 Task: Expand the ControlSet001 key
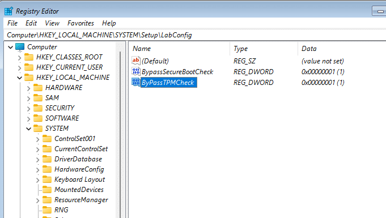37,139
